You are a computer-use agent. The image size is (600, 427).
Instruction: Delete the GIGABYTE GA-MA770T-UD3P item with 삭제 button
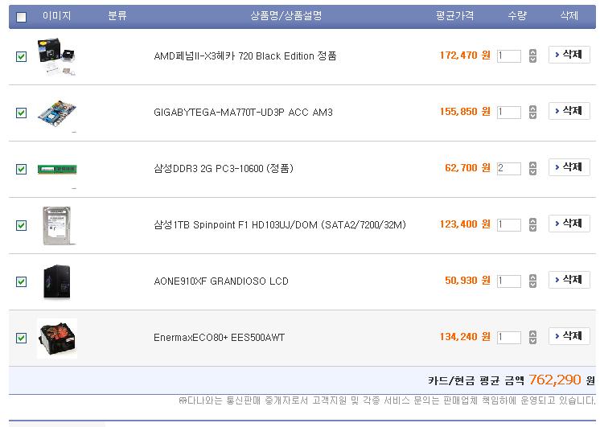[569, 111]
